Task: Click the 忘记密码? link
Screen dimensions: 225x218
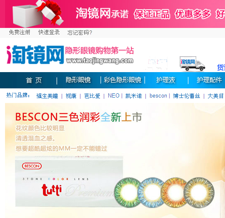Action: pyautogui.click(x=80, y=33)
